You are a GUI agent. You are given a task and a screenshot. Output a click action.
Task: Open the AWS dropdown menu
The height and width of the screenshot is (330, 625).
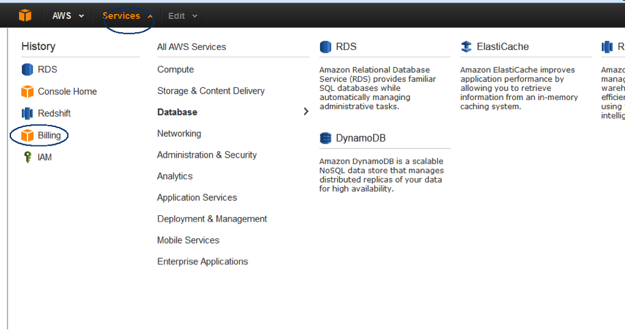[68, 16]
